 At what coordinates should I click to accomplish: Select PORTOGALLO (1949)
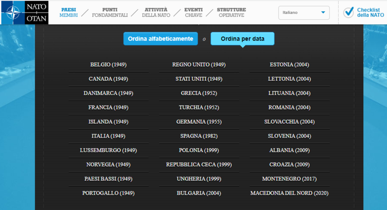pyautogui.click(x=108, y=193)
